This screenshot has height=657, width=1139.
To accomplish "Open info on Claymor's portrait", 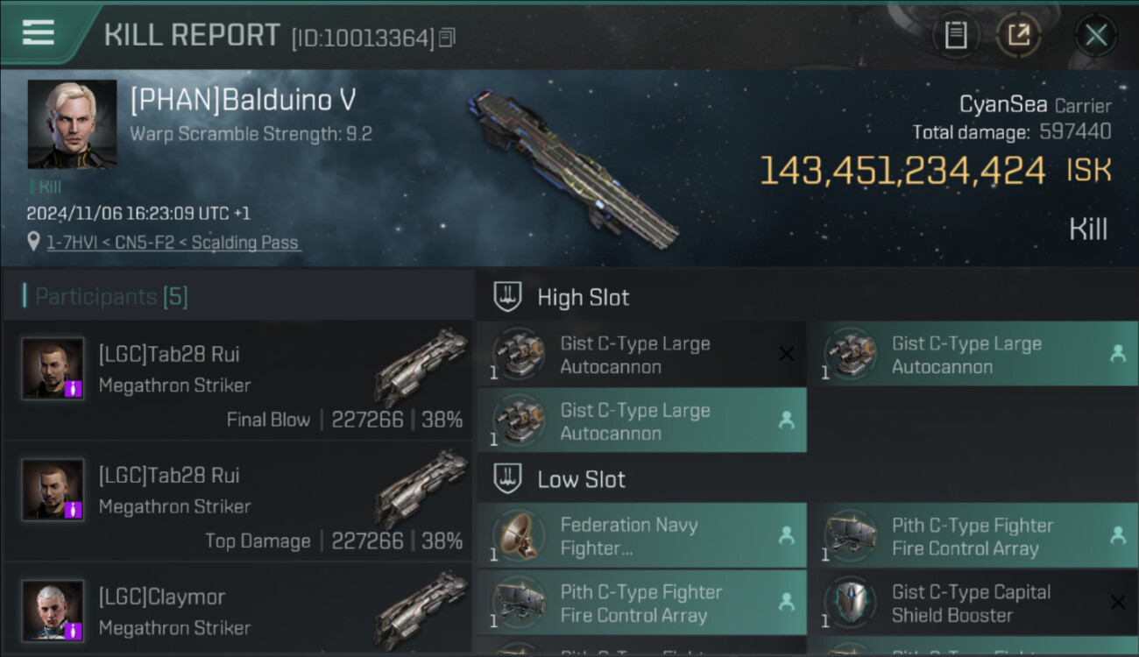I will tap(53, 611).
